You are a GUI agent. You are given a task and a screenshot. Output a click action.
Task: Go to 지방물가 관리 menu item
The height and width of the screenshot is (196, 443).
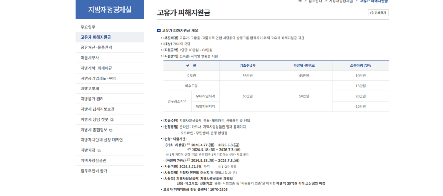[x=109, y=99]
